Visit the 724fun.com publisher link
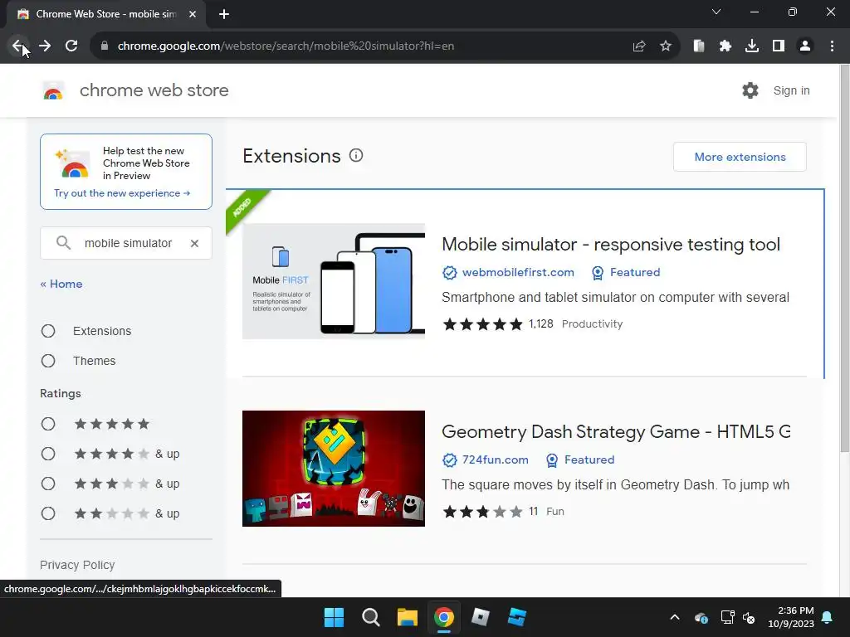 coord(495,460)
